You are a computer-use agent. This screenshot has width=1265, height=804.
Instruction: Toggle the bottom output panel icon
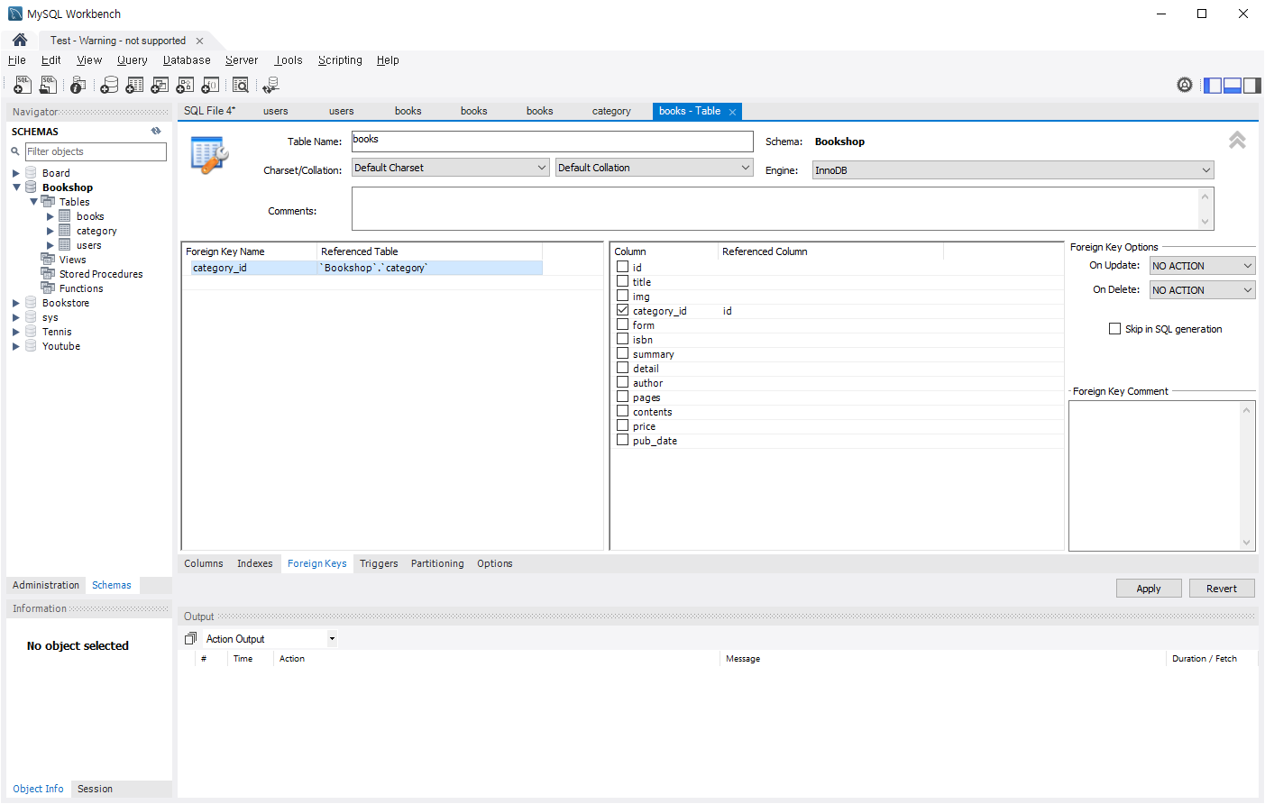tap(1233, 85)
